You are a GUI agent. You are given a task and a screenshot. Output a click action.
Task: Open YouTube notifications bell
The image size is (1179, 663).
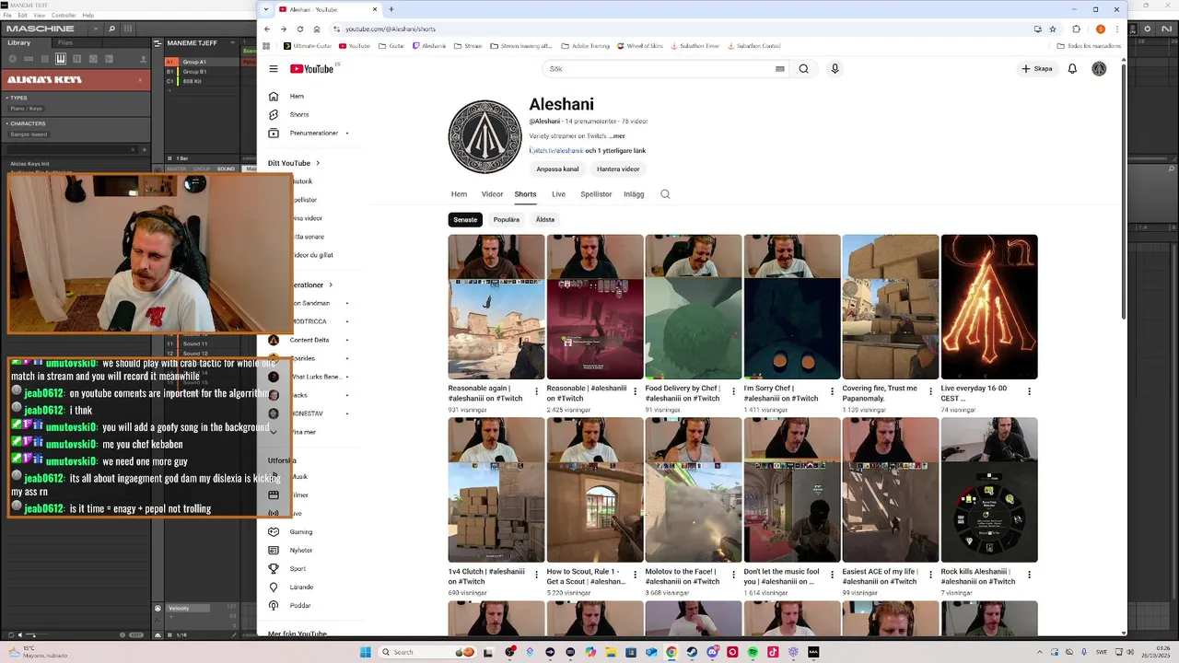click(x=1072, y=69)
